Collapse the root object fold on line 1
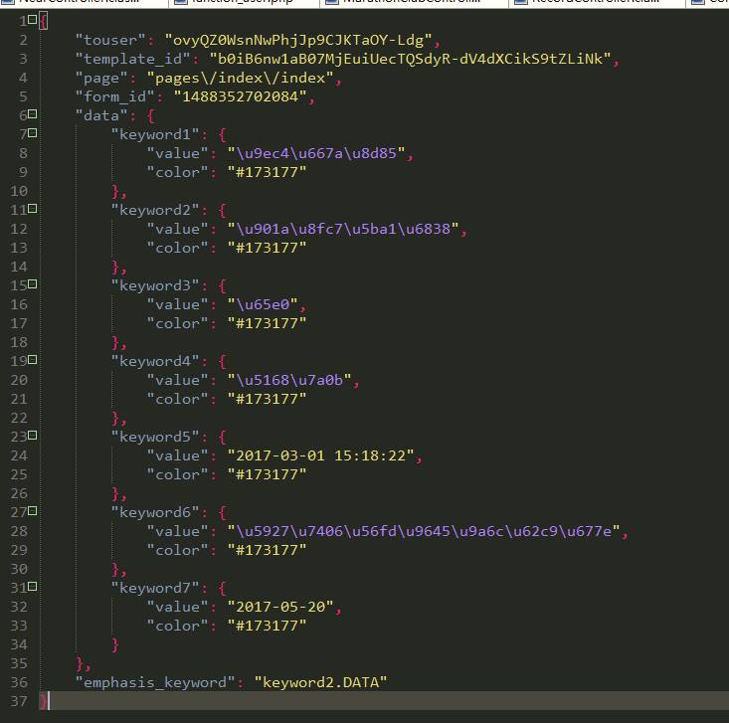The width and height of the screenshot is (729, 723). point(32,20)
